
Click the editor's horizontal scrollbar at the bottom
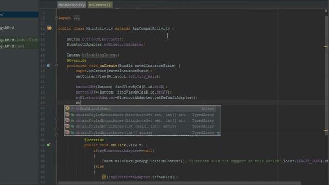(x=179, y=183)
